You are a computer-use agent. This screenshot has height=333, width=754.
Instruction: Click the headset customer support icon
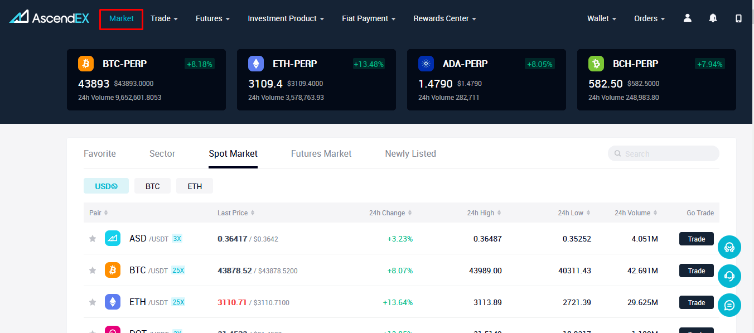[729, 276]
